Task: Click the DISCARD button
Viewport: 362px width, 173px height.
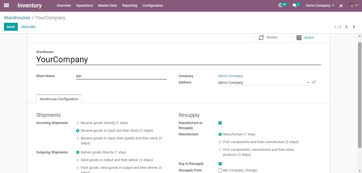Action: tap(28, 27)
